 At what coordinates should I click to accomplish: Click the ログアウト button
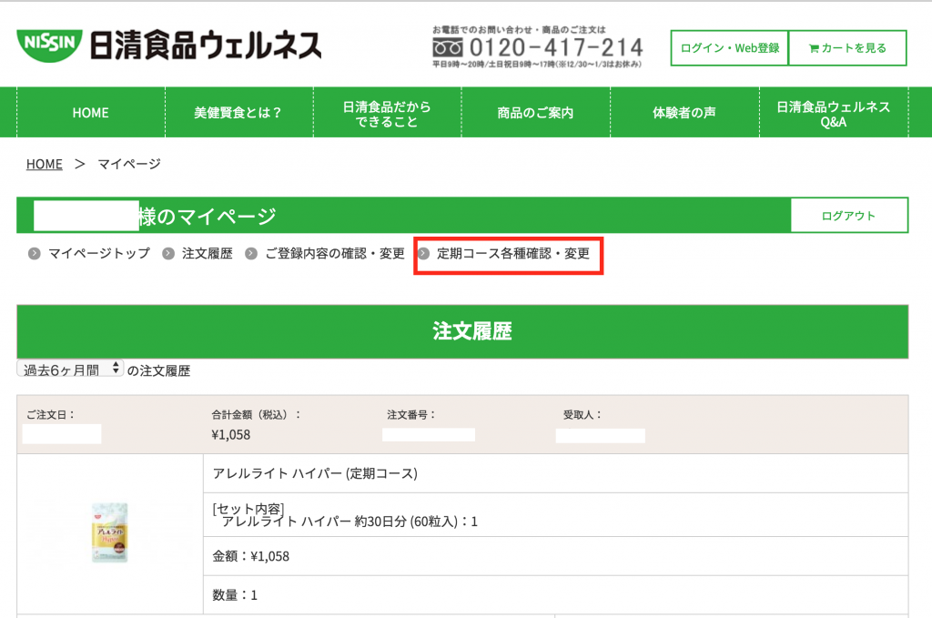(x=849, y=216)
